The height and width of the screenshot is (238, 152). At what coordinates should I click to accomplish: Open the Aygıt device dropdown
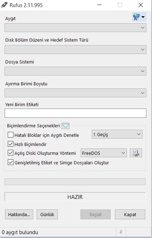pos(75,28)
